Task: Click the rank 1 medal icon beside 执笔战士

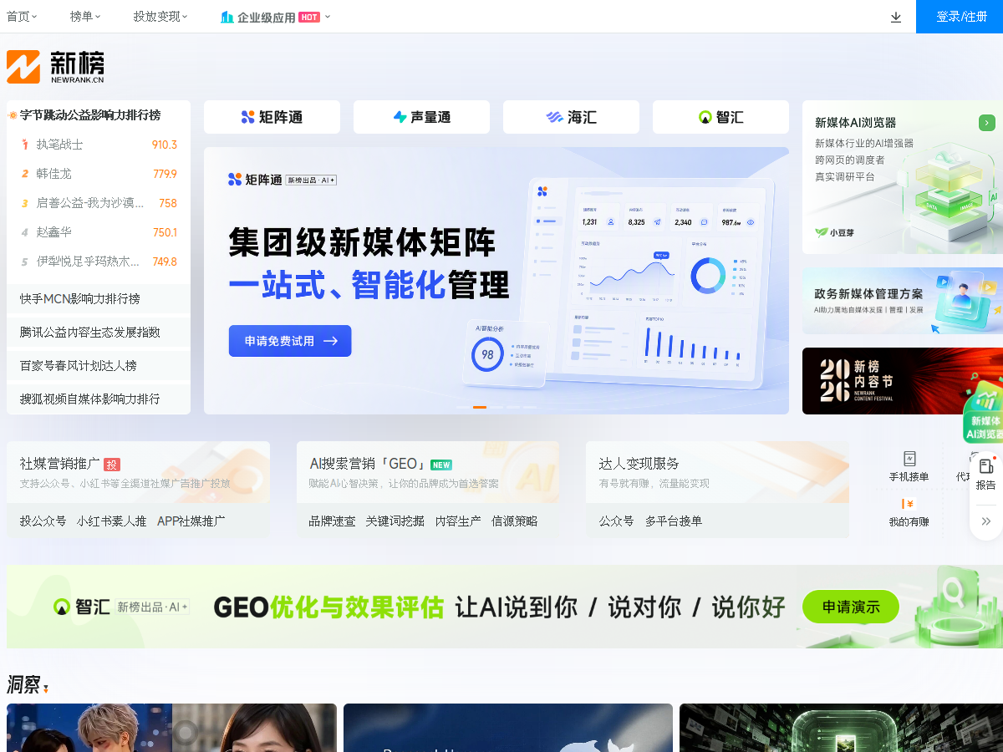Action: [25, 145]
